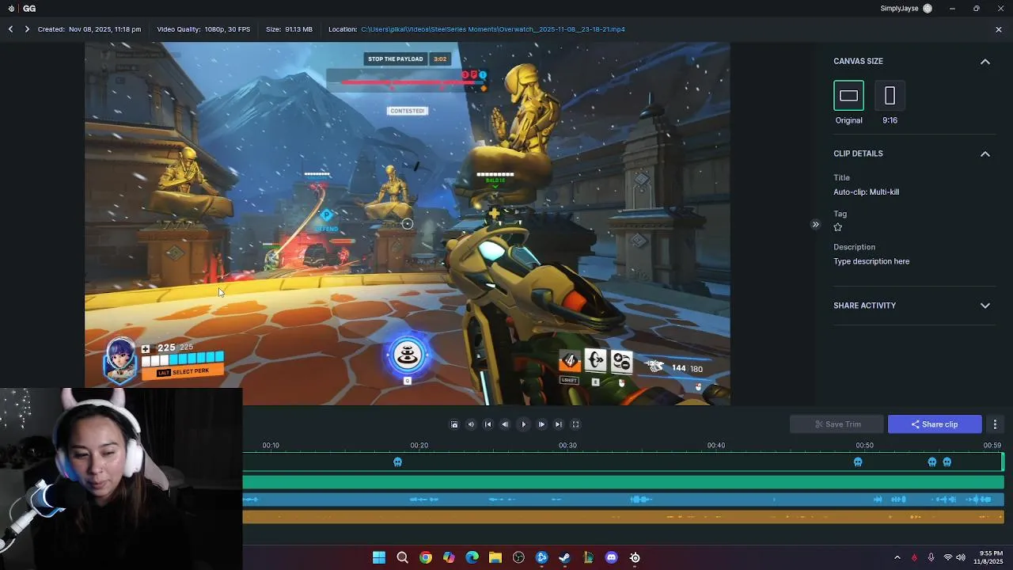The height and width of the screenshot is (570, 1013).
Task: Open the Windows Start menu
Action: pyautogui.click(x=379, y=557)
